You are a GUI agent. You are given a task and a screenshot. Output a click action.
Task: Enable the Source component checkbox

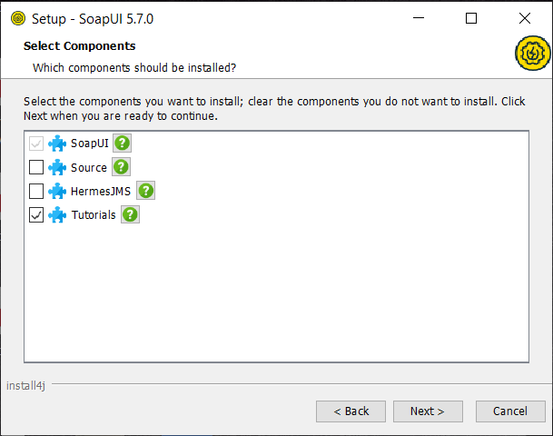point(36,167)
